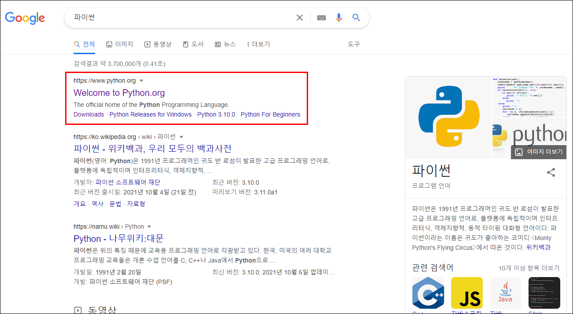Switch to the 동영상 tab

pyautogui.click(x=158, y=44)
